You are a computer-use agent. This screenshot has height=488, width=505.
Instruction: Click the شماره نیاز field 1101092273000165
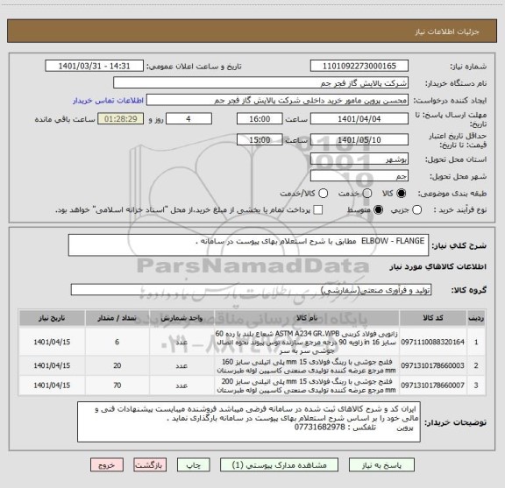click(359, 66)
